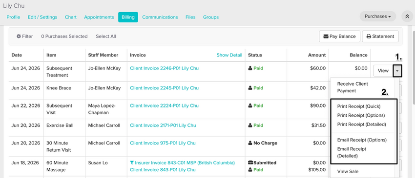This screenshot has width=415, height=178.
Task: Collapse header with the double chevron icon
Action: tap(407, 17)
